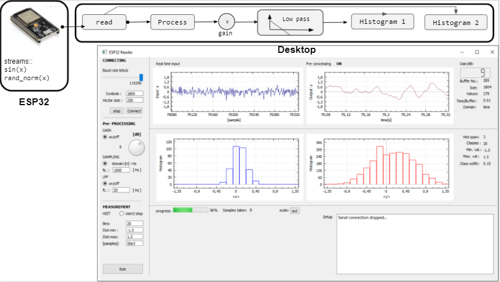Click the gain multiplier circle
The height and width of the screenshot is (282, 500).
pyautogui.click(x=227, y=22)
